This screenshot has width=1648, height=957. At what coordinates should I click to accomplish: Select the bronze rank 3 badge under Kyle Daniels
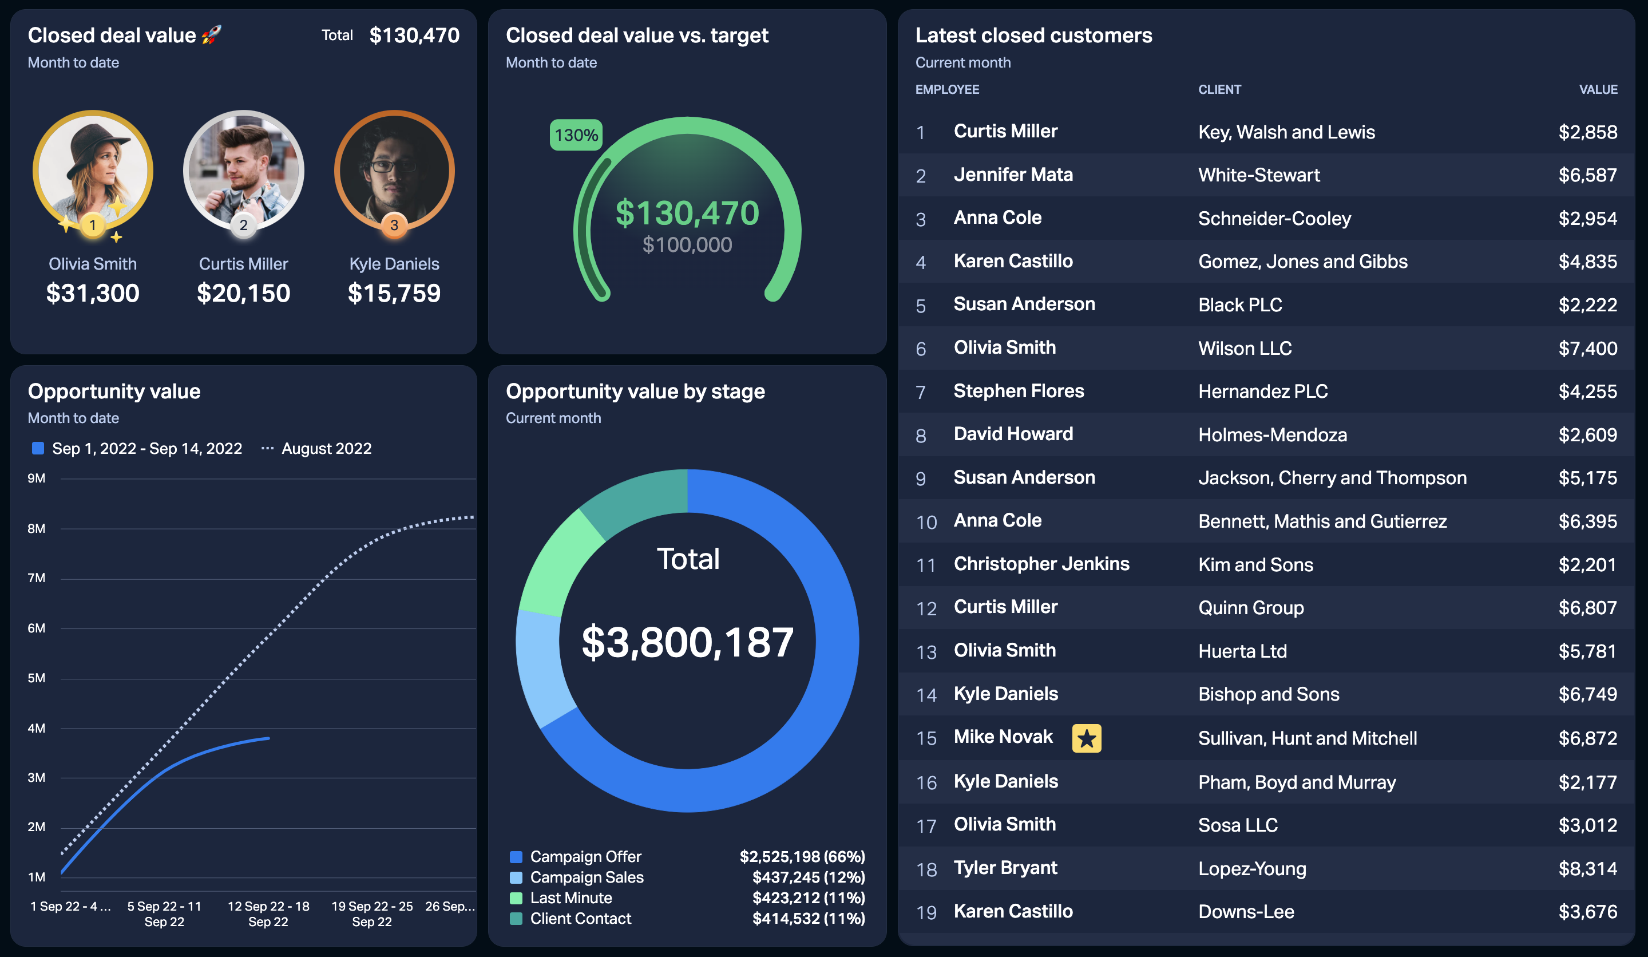(x=394, y=226)
